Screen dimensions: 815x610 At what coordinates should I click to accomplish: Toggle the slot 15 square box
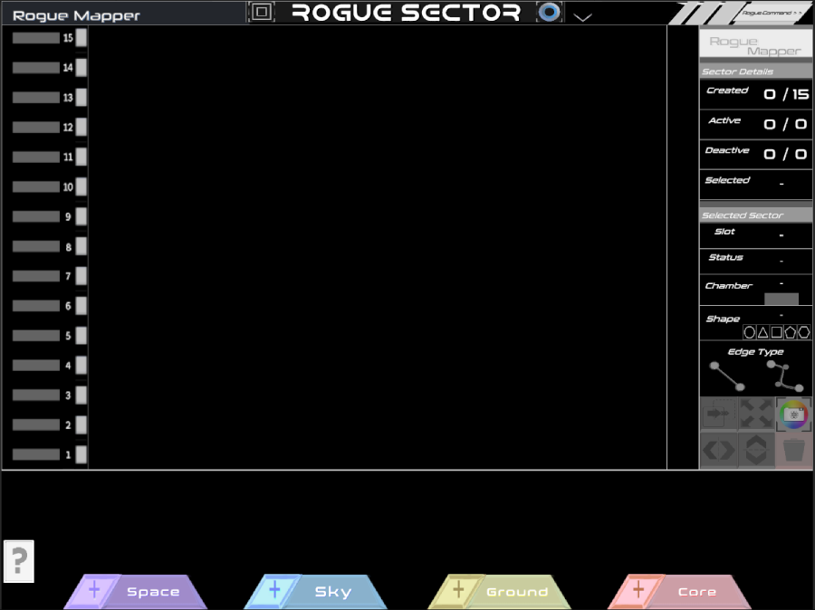81,37
